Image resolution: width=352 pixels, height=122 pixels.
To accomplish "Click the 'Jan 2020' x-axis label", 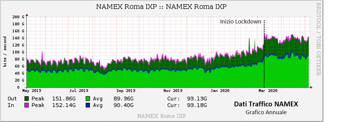I will point(220,91).
